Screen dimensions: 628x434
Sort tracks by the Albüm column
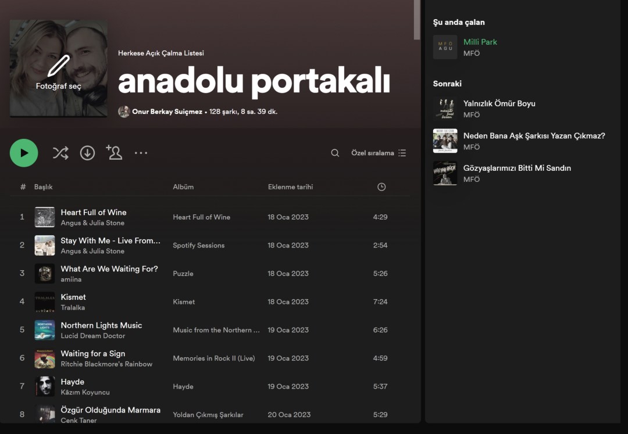coord(183,186)
